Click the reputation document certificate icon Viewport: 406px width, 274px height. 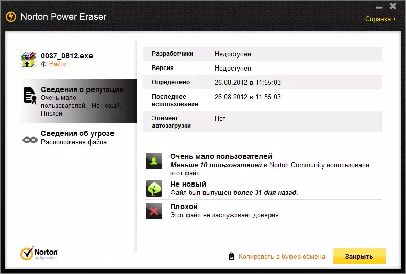point(30,96)
